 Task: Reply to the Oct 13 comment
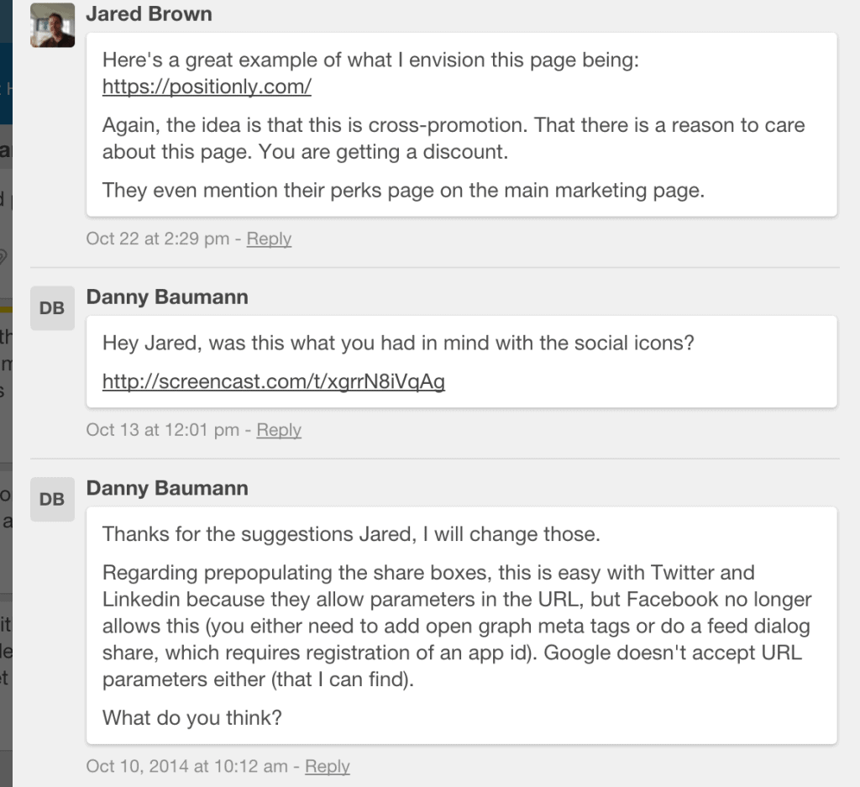click(279, 430)
